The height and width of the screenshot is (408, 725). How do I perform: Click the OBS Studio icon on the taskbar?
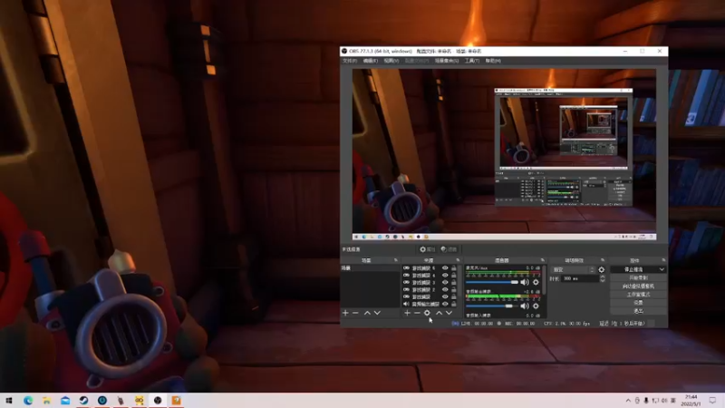pyautogui.click(x=158, y=400)
